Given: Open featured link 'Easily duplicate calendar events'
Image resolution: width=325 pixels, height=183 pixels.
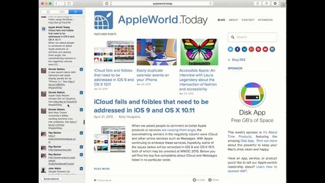Looking at the screenshot, I should click(153, 75).
